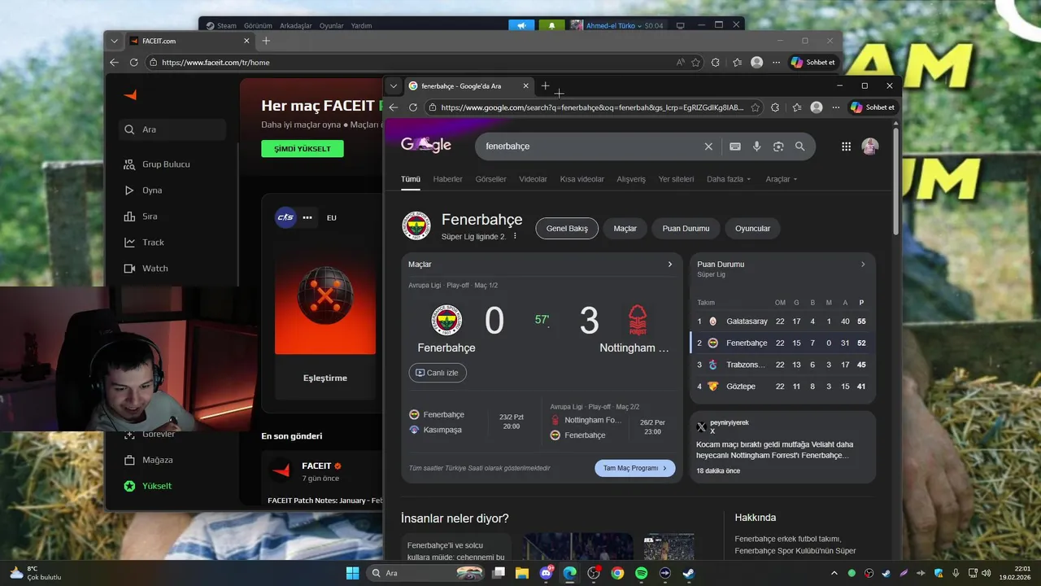Go back in the Google search browser window
This screenshot has height=586, width=1041.
pyautogui.click(x=394, y=107)
